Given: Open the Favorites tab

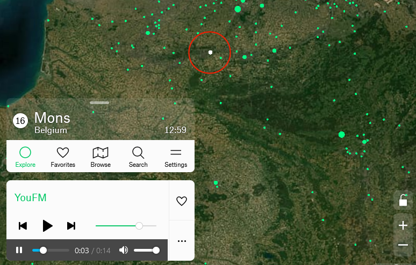Looking at the screenshot, I should click(x=63, y=157).
